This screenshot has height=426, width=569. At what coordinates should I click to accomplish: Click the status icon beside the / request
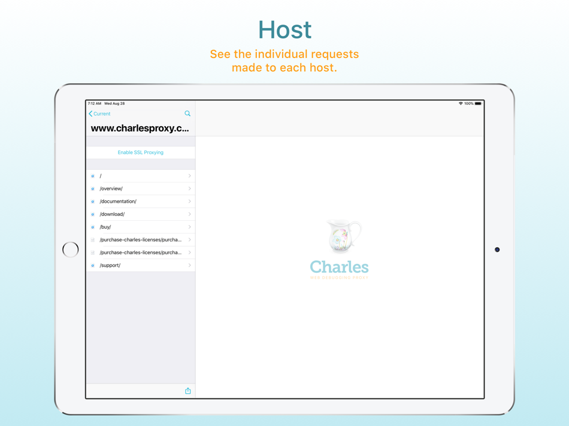point(93,175)
